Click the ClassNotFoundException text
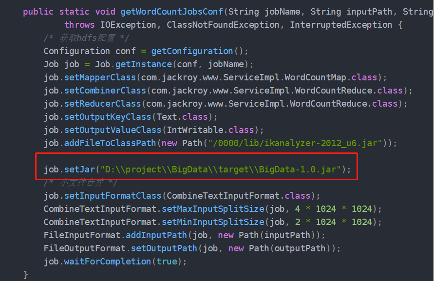Image resolution: width=434 pixels, height=281 pixels. pos(223,25)
